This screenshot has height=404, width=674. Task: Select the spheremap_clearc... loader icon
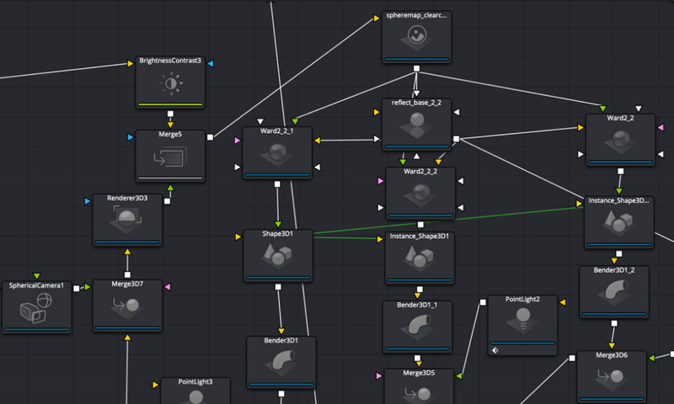tap(416, 36)
